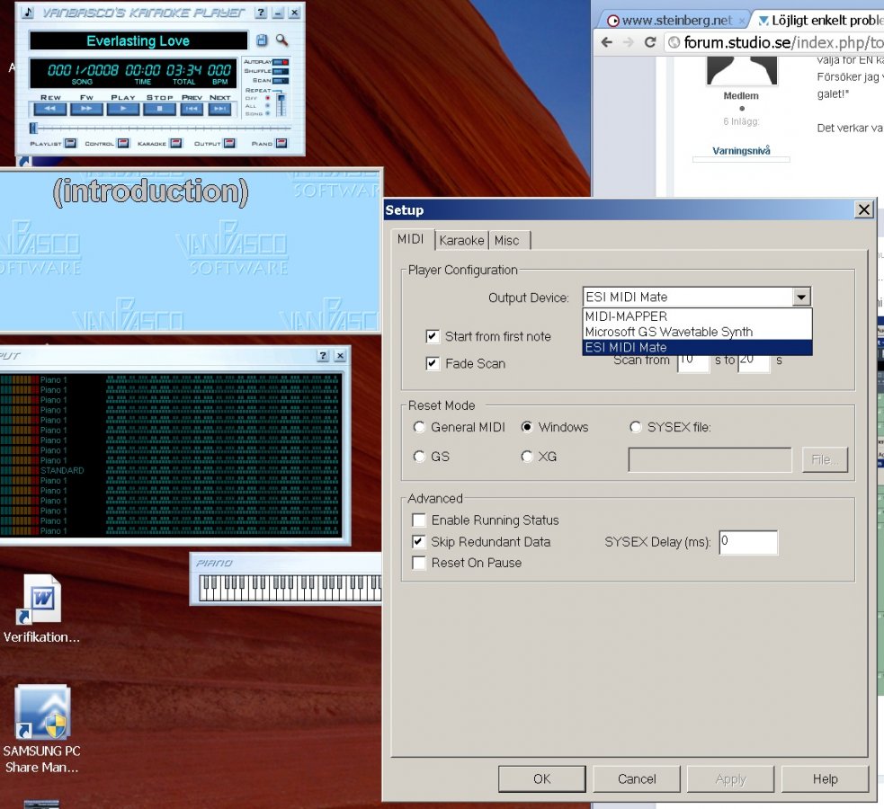Reload the forum.studio.se page
Viewport: 884px width, 809px height.
(650, 42)
